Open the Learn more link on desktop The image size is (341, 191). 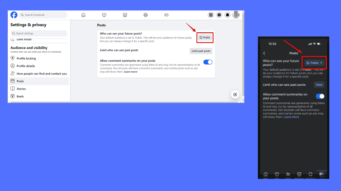[131, 72]
